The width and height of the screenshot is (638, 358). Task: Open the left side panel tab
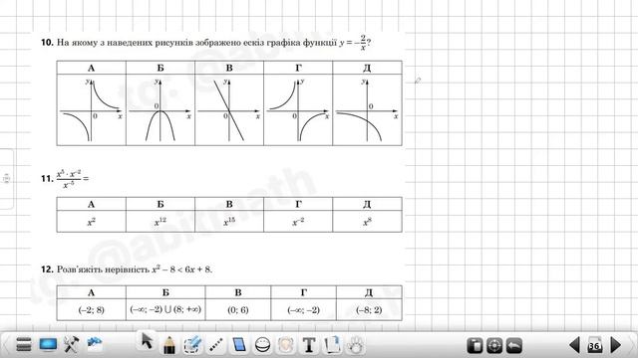(7, 179)
